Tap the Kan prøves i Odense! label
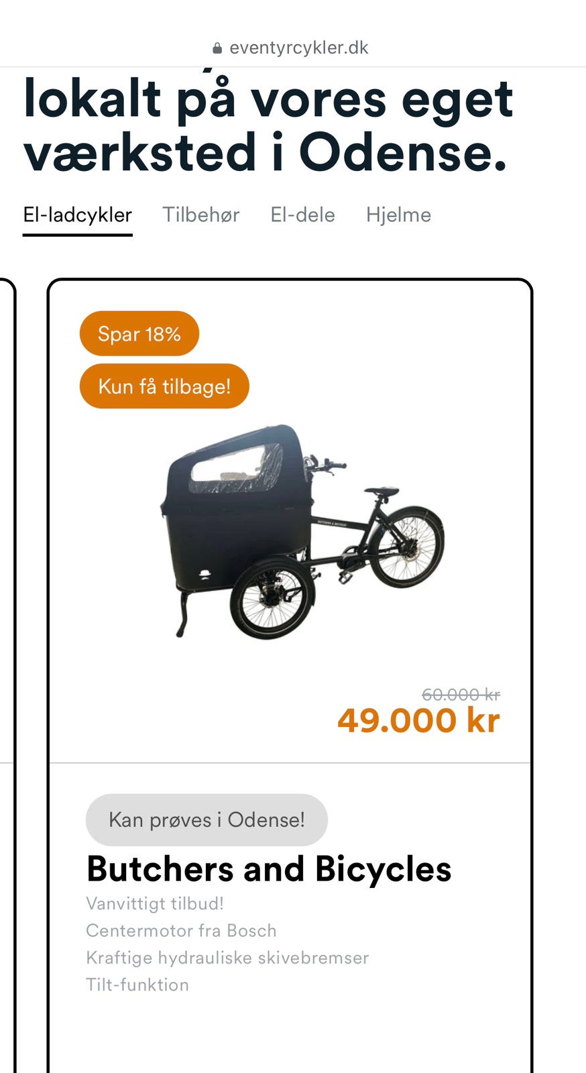The width and height of the screenshot is (586, 1073). pos(207,820)
